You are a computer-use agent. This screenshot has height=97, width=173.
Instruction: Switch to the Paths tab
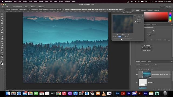149,62
